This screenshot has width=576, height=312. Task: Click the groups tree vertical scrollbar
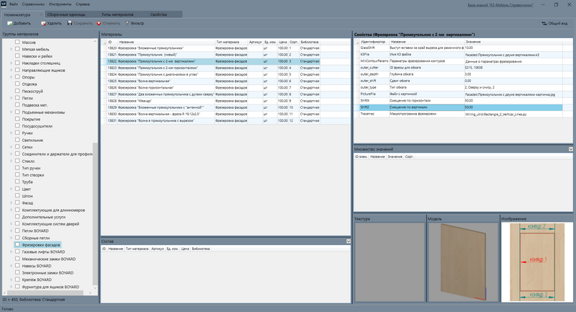[96, 213]
